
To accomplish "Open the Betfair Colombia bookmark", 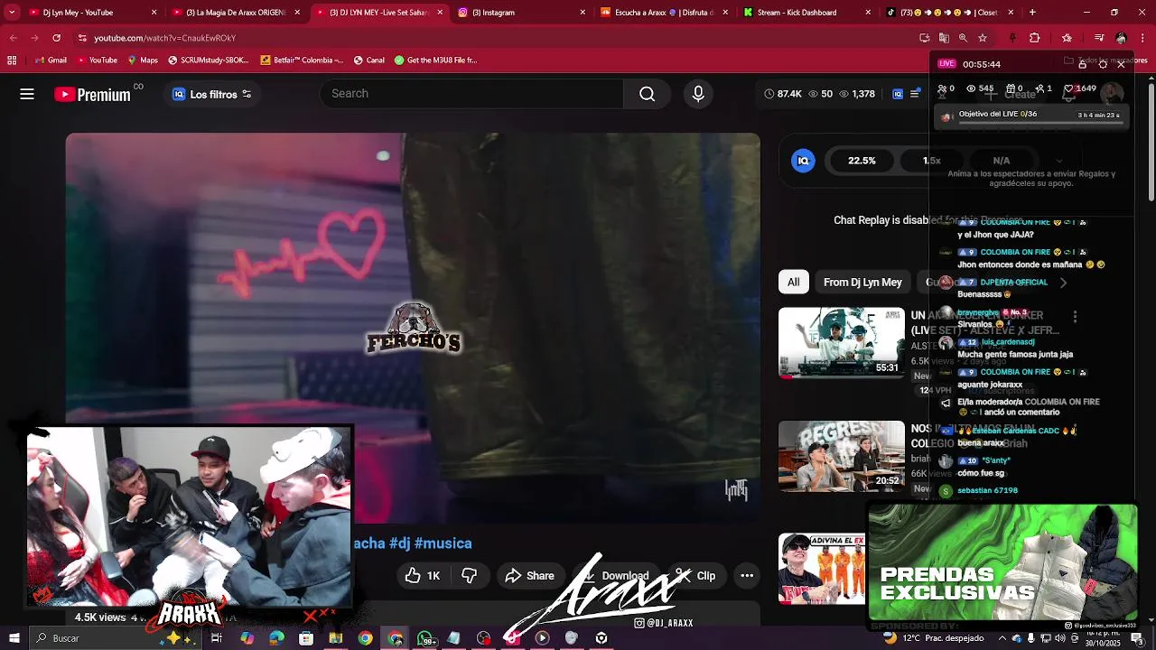I will tap(302, 60).
